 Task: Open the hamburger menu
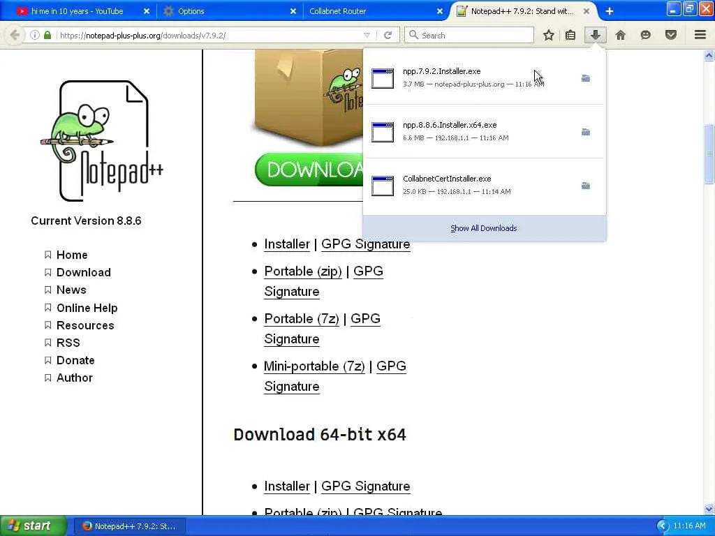click(700, 35)
